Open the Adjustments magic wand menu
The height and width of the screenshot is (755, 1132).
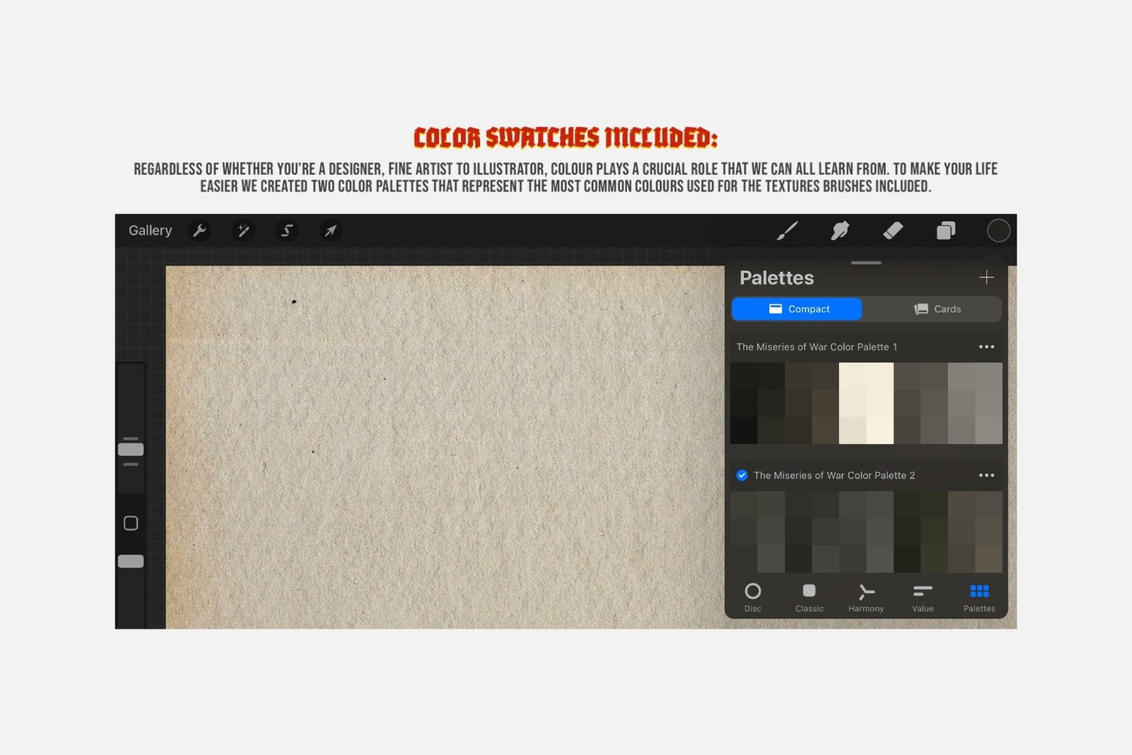pos(244,230)
